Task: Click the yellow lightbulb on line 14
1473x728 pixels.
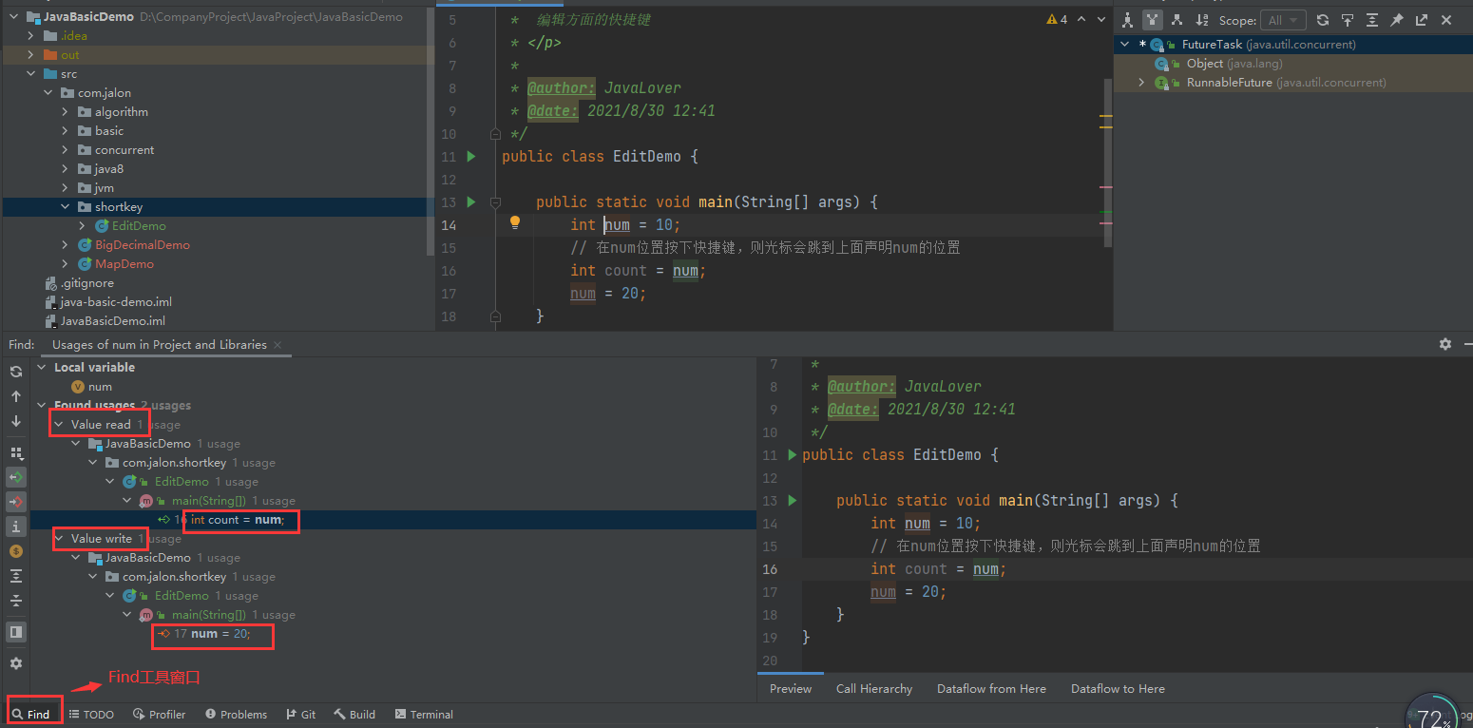Action: pos(515,223)
